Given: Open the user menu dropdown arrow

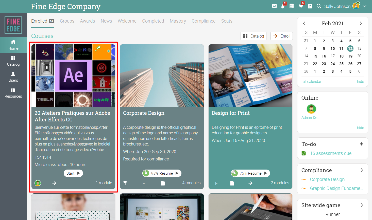Looking at the screenshot, I should 364,6.
